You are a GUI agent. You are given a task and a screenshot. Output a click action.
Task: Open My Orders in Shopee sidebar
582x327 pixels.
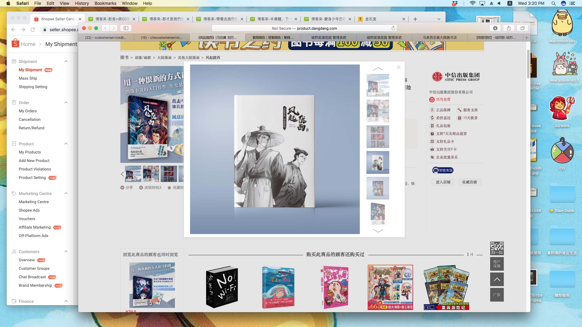click(x=28, y=111)
